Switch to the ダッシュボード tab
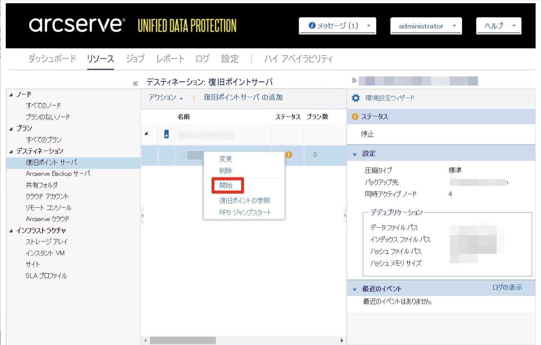541x345 pixels. coord(52,59)
